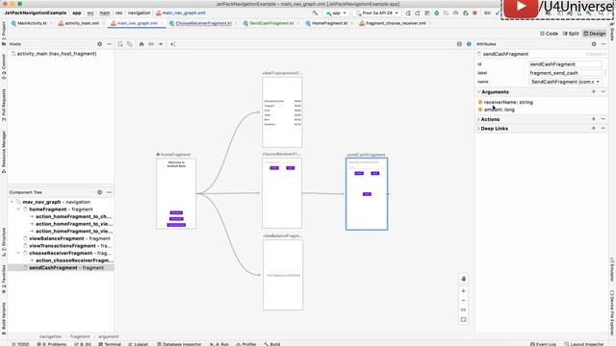Select the receiverName: string argument
Viewport: 616px width, 346px height.
tap(508, 102)
